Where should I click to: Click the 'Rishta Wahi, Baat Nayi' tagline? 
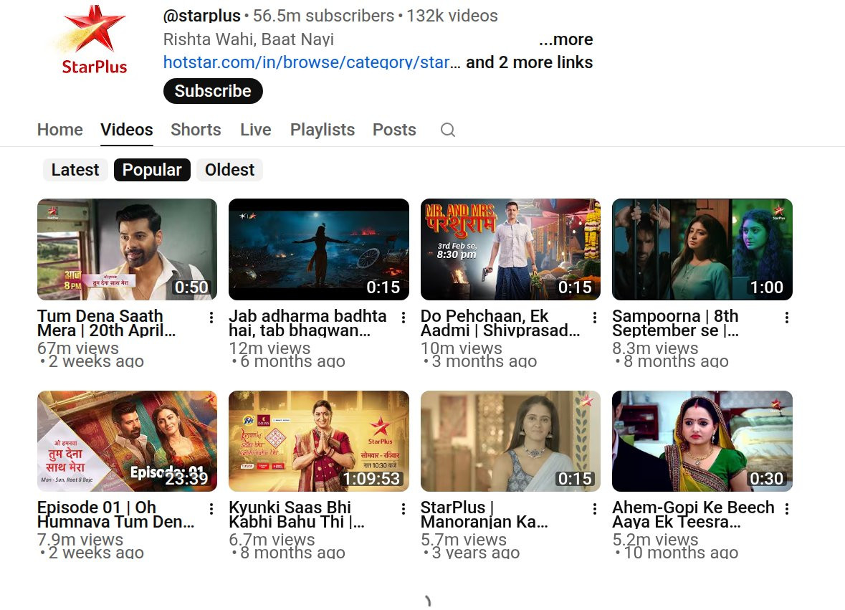pos(249,39)
